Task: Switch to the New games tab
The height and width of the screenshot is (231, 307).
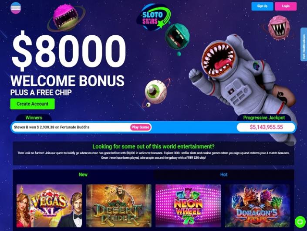Action: pos(83,175)
